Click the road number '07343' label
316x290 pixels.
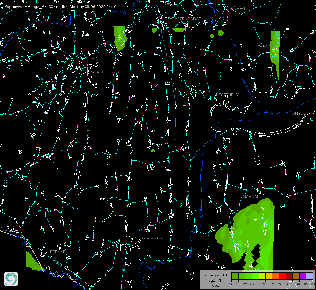point(220,77)
